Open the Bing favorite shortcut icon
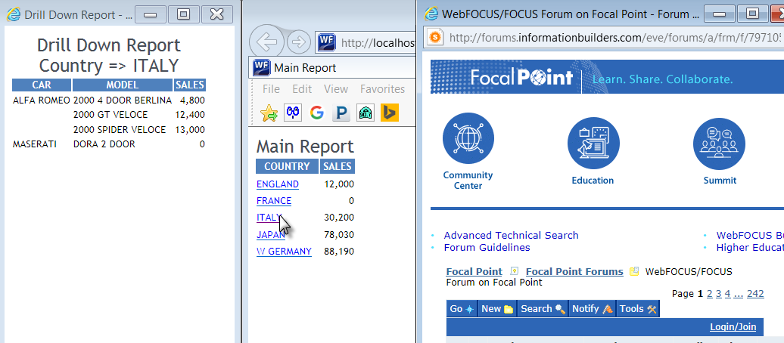 click(390, 113)
